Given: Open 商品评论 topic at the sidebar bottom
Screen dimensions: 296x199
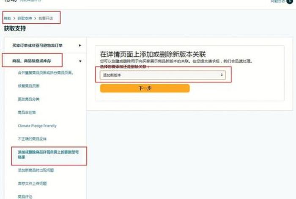Looking at the screenshot, I should click(x=25, y=196).
